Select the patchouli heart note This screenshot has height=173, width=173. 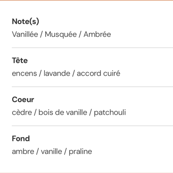110,112
